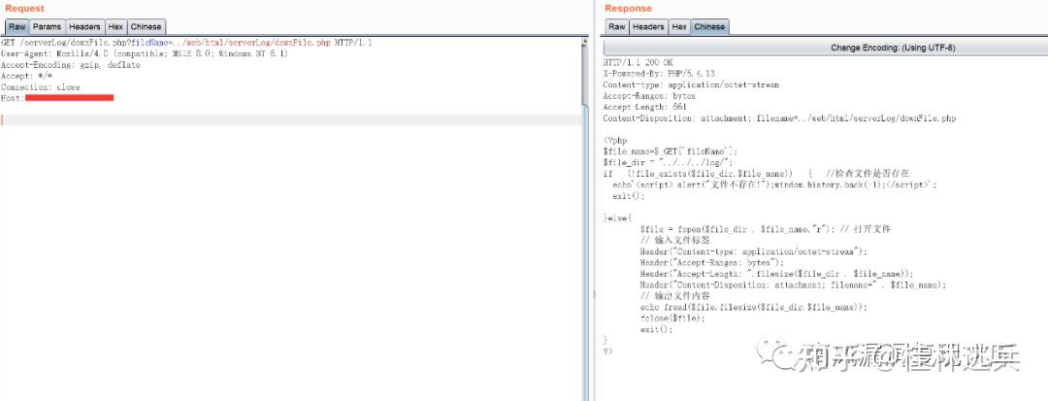Viewport: 1048px width, 401px height.
Task: Click the User-Agent header line in request
Action: pyautogui.click(x=145, y=53)
